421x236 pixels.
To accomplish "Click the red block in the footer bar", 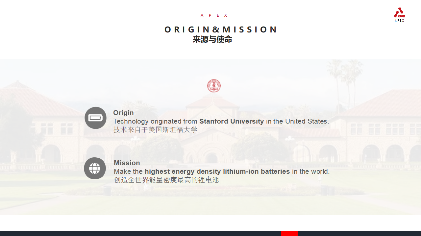I will coord(289,233).
